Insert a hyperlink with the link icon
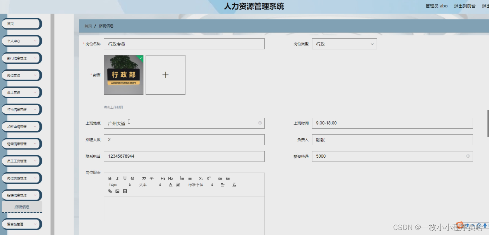 click(110, 191)
